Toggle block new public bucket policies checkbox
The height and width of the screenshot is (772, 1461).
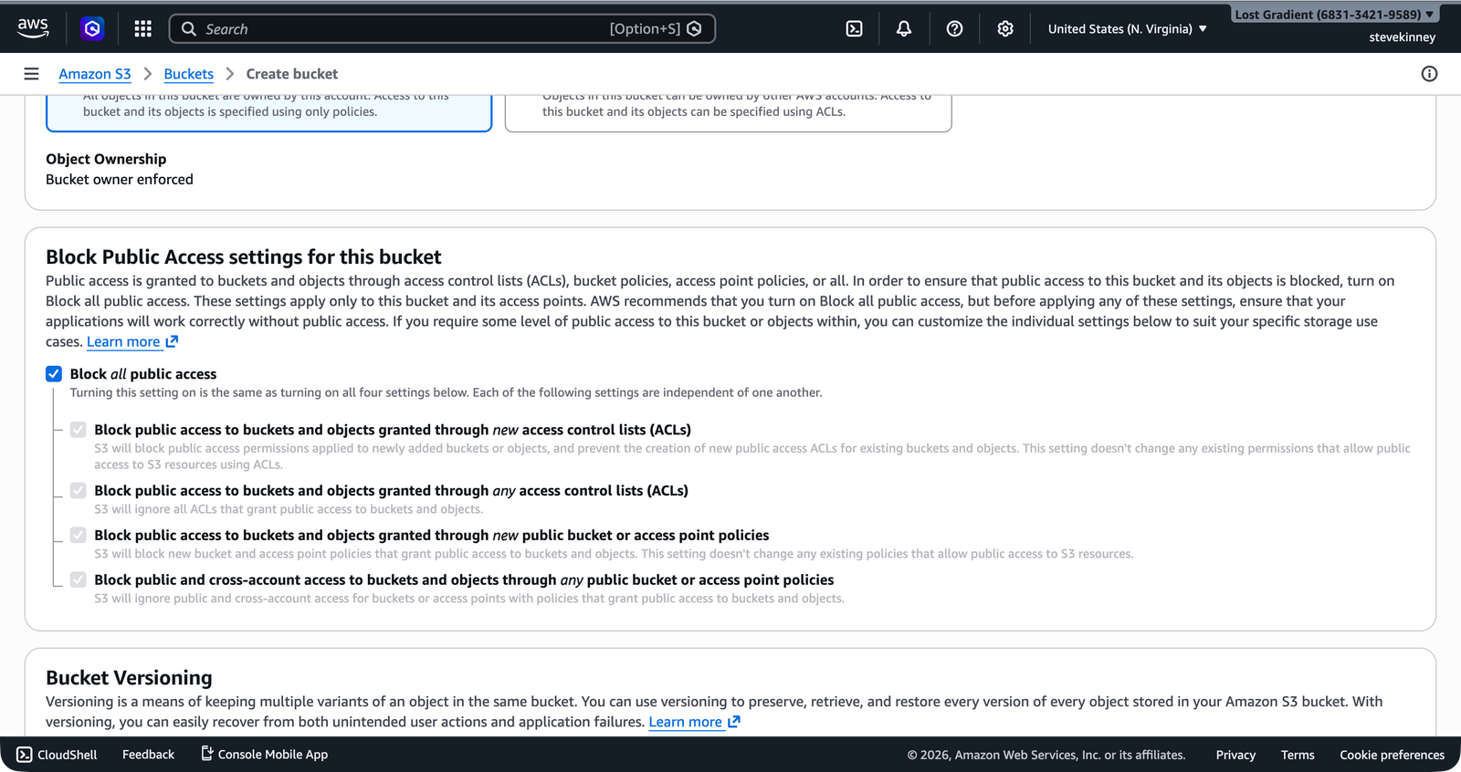pos(79,536)
